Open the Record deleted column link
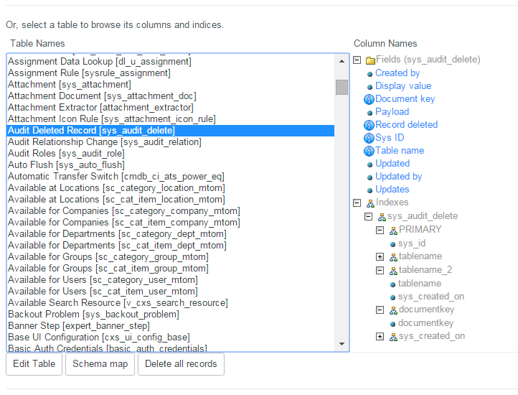 pyautogui.click(x=406, y=125)
